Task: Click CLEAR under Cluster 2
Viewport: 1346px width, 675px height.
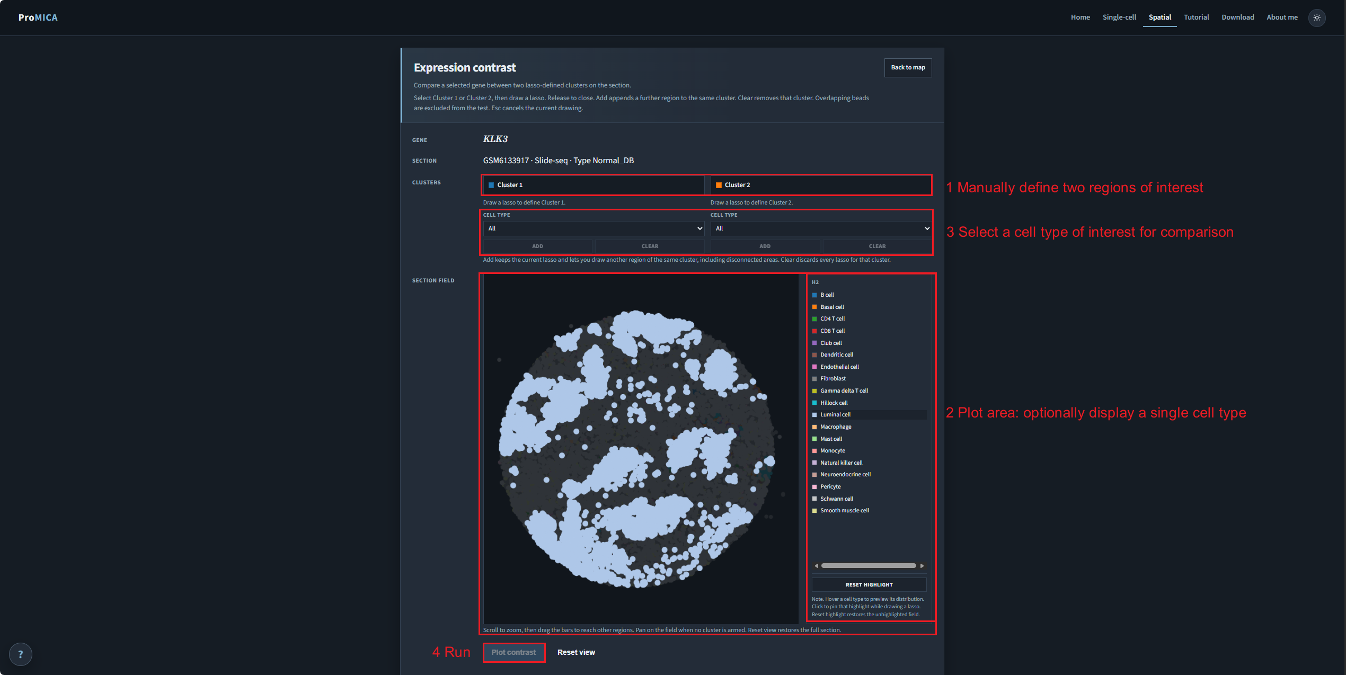Action: coord(877,246)
